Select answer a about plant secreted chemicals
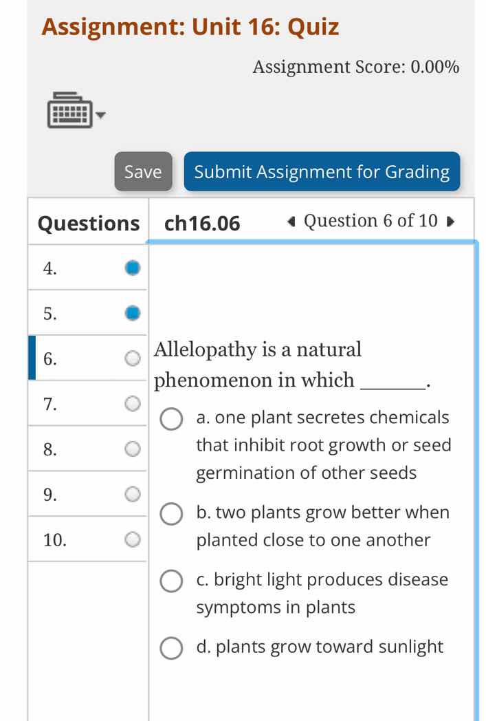Image resolution: width=486 pixels, height=721 pixels. 170,420
